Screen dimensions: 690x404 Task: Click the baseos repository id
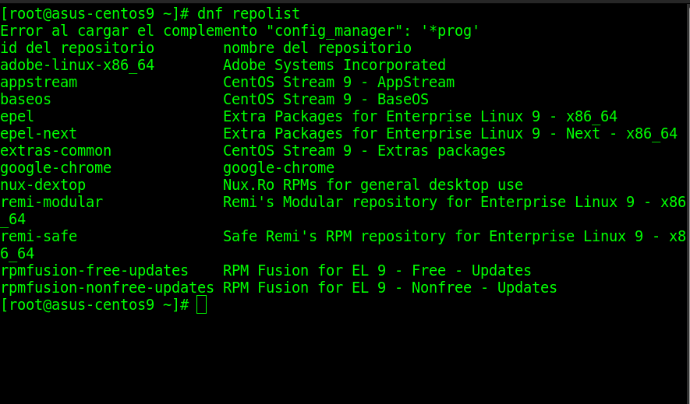26,100
